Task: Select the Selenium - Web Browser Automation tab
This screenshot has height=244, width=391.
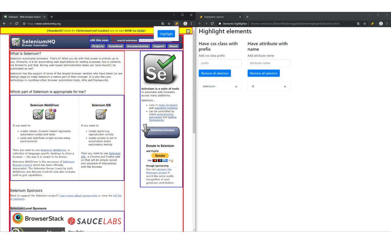Action: click(x=25, y=17)
